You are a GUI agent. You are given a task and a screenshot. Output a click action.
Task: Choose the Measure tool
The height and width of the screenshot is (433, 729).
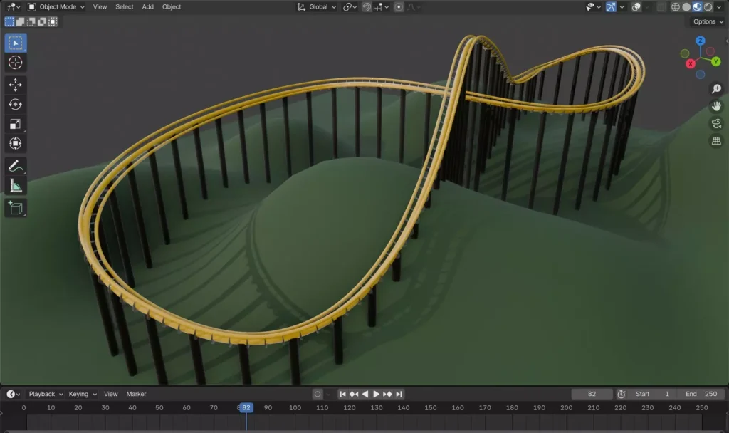point(15,186)
